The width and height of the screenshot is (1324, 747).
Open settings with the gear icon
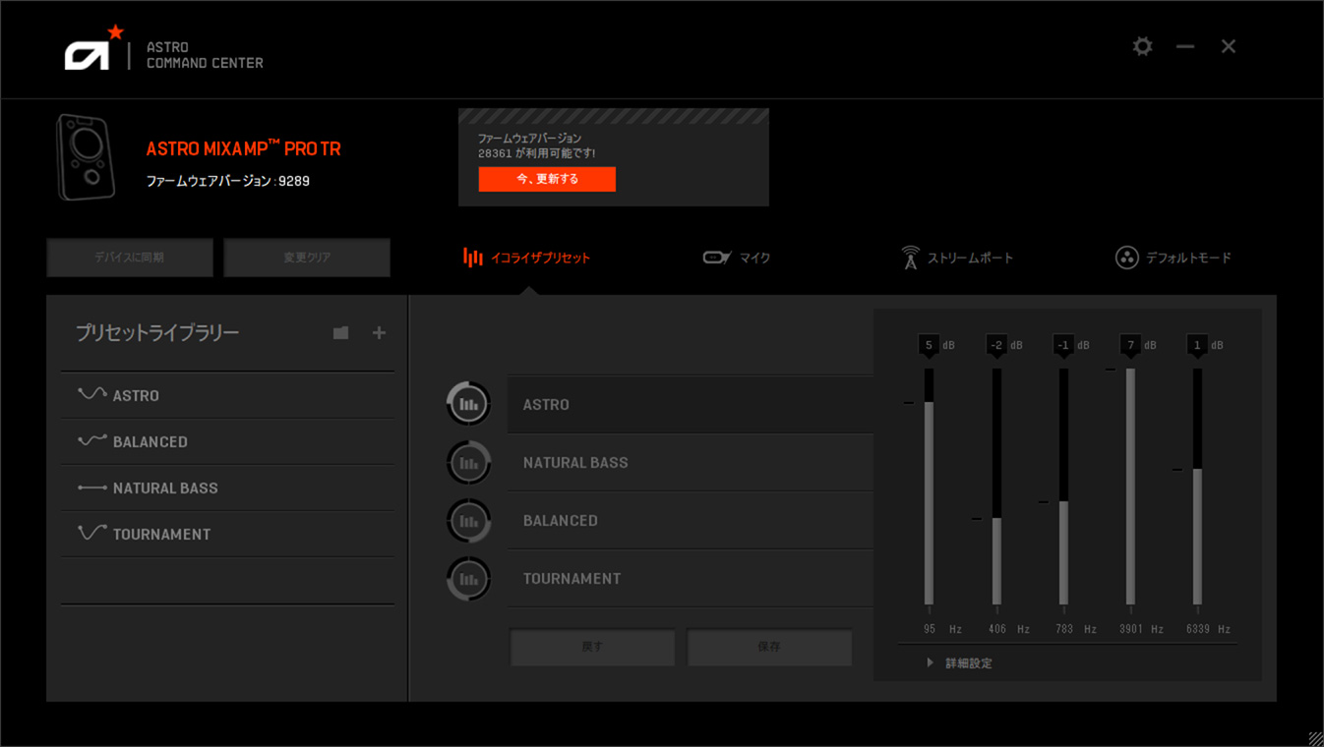coord(1142,46)
